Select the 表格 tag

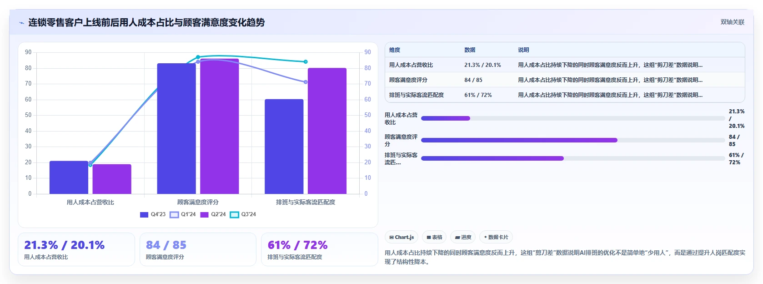(434, 237)
